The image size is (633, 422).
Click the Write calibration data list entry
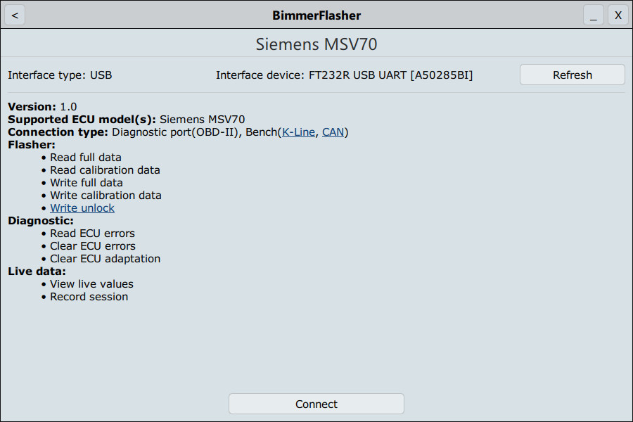click(x=105, y=196)
